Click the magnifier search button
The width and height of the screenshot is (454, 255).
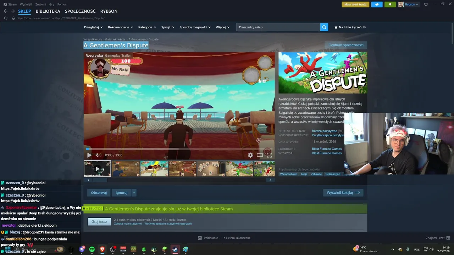point(324,27)
